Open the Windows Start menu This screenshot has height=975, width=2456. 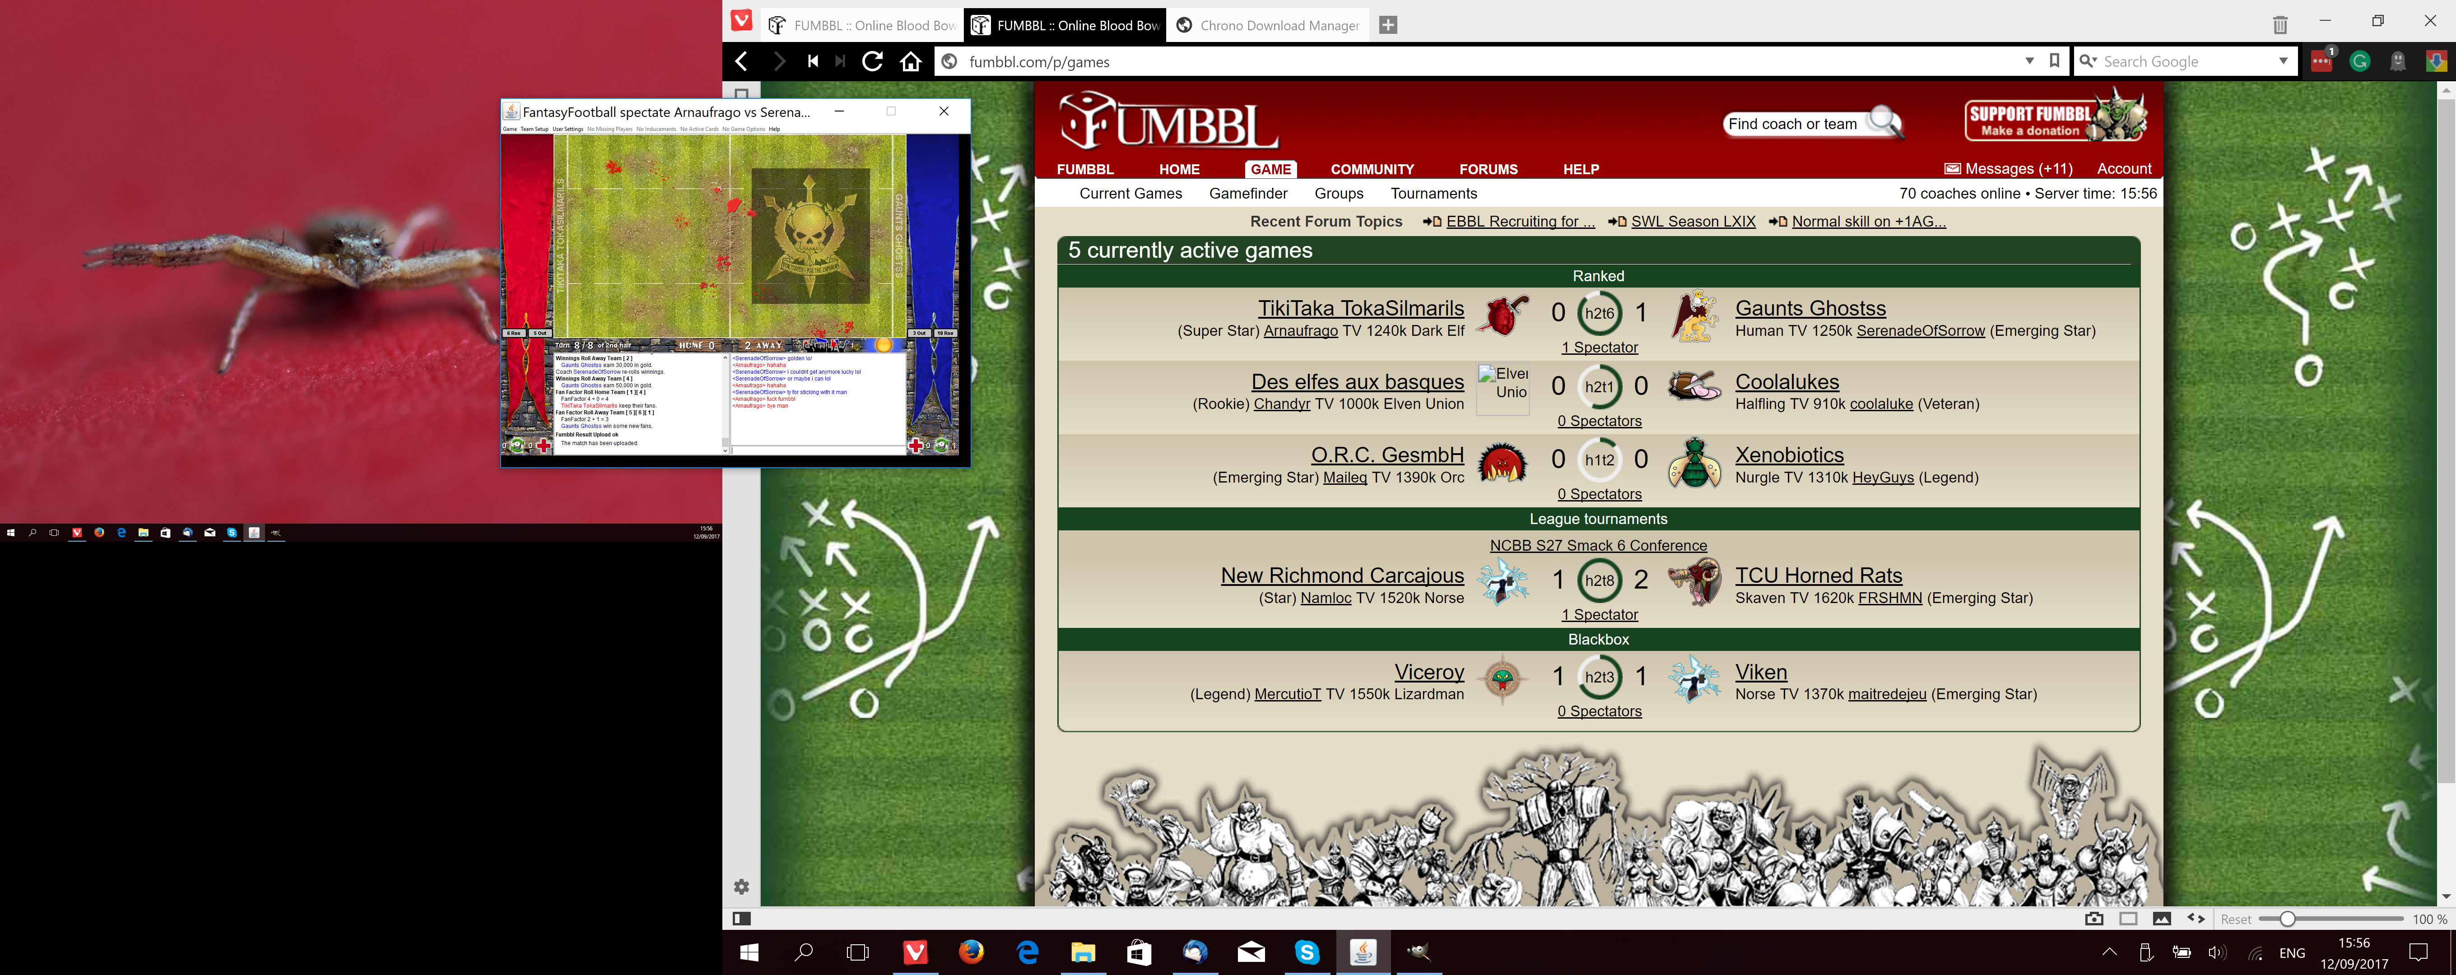click(749, 951)
